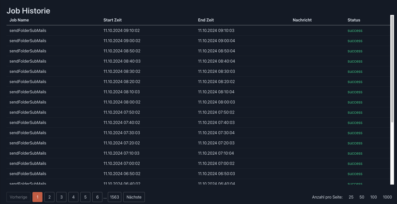Select start time 11.10.2024 07:10:03
The height and width of the screenshot is (204, 397).
coord(121,153)
